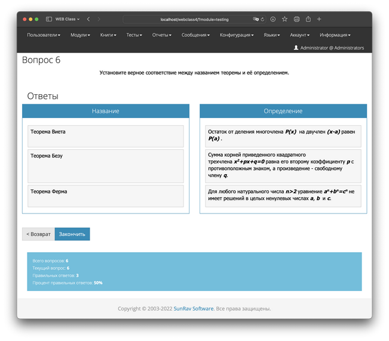Open a new tab with the plus icon
Viewport: 389px width, 341px height.
coord(319,19)
